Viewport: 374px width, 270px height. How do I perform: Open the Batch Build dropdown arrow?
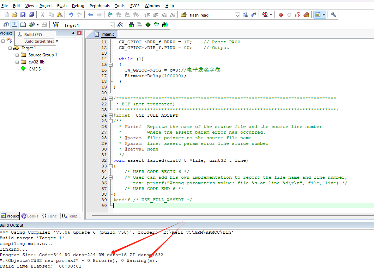37,25
